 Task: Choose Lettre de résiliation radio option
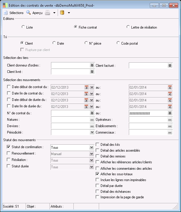pos(128,27)
